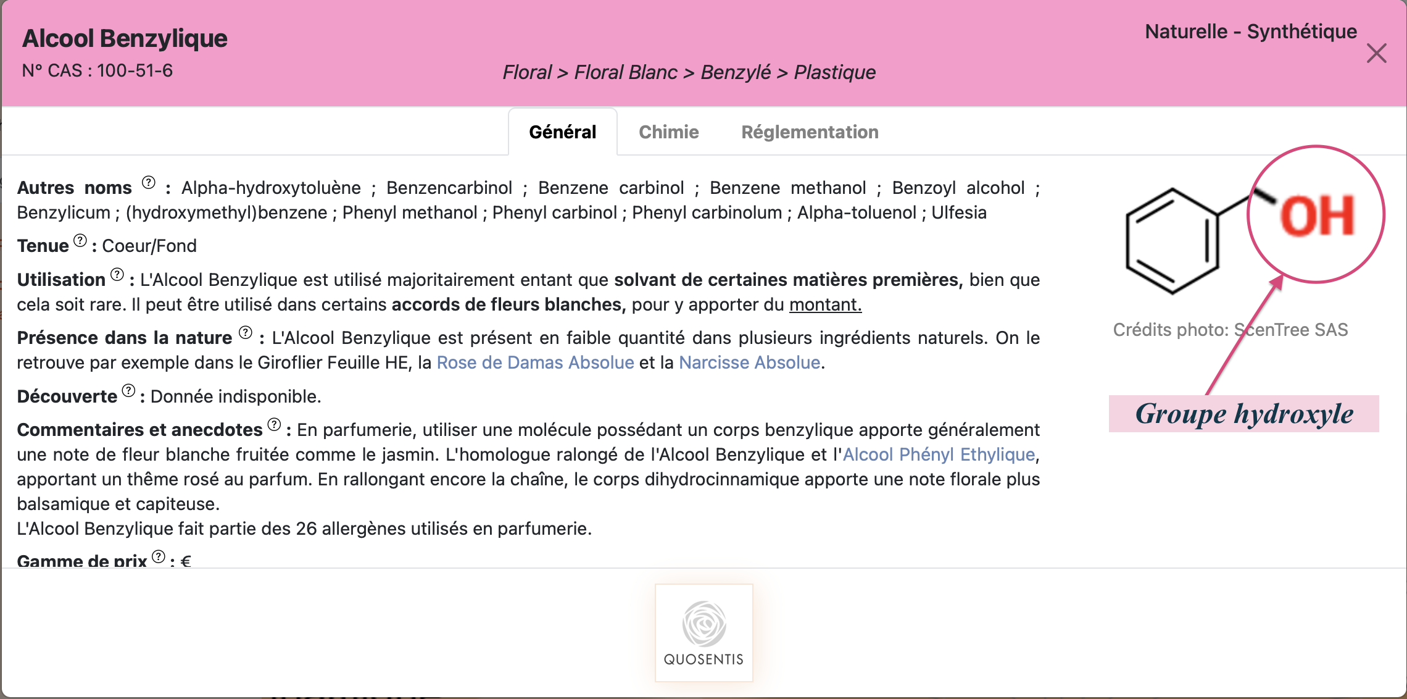The height and width of the screenshot is (699, 1407).
Task: Click the Floral Blanc category breadcrumb
Action: (626, 72)
